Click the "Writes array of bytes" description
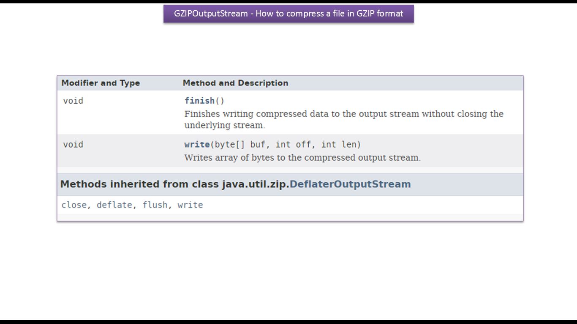The width and height of the screenshot is (577, 324). [302, 158]
